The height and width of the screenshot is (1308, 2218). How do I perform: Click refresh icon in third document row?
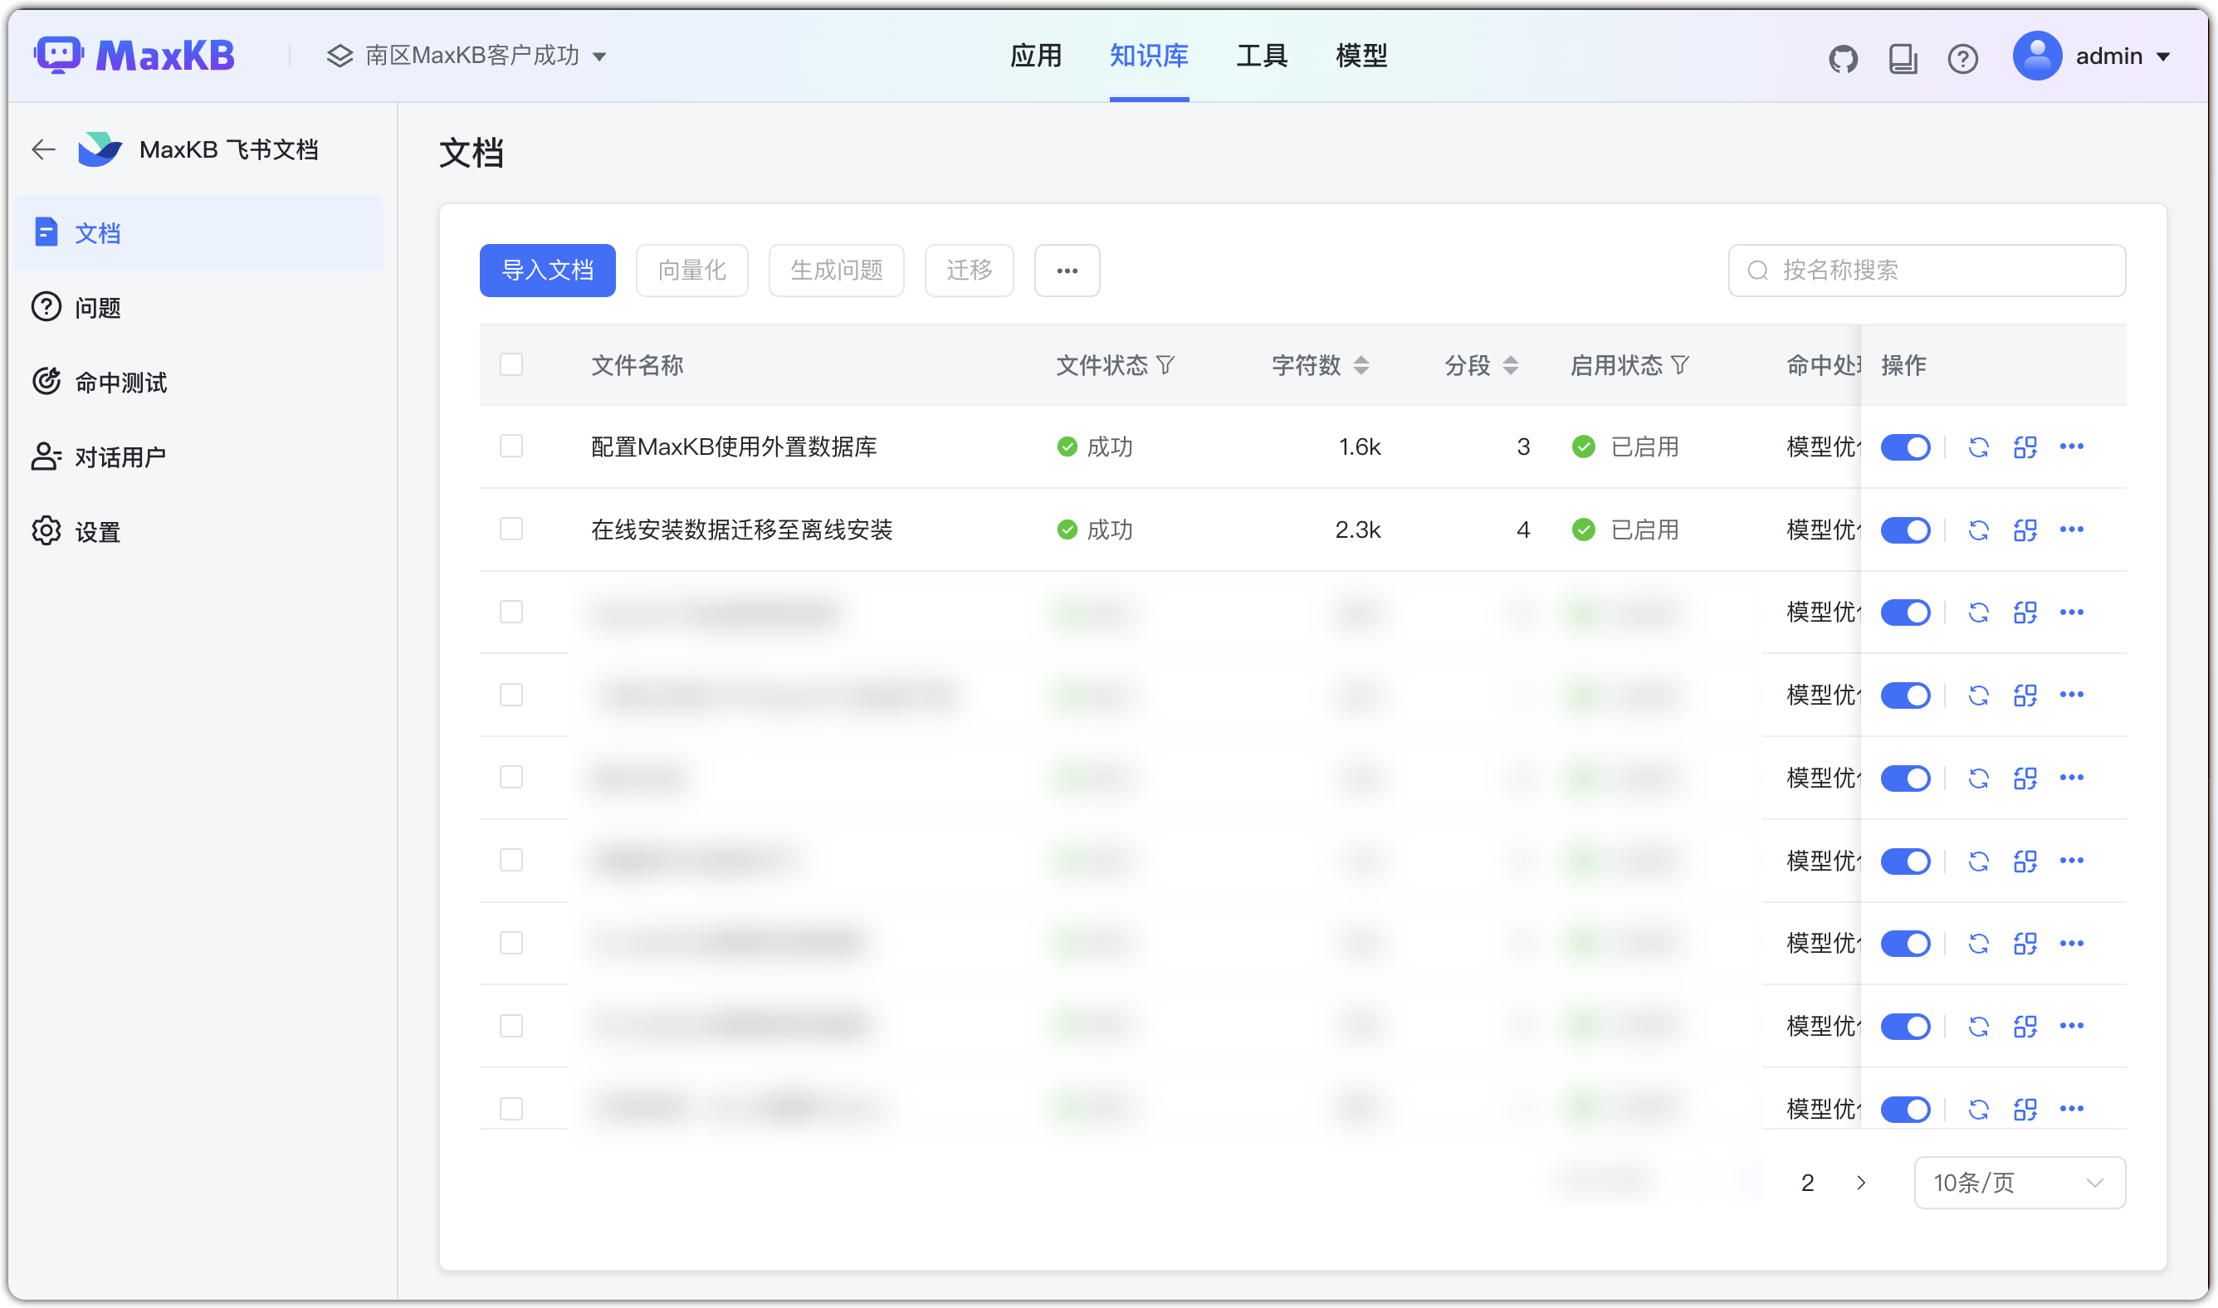[x=1979, y=613]
